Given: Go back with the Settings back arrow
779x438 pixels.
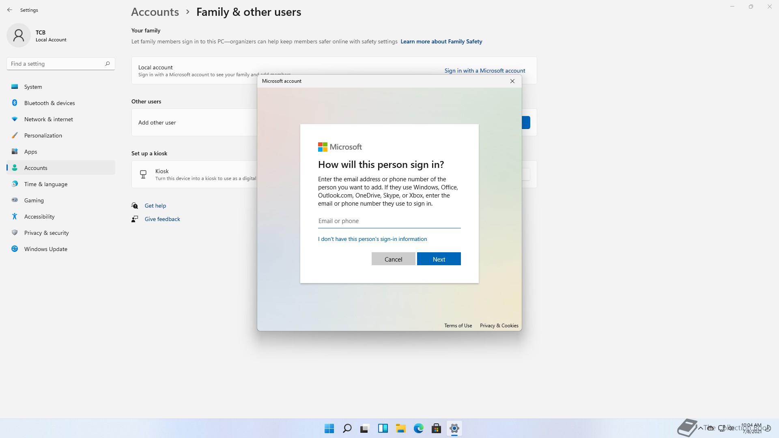Looking at the screenshot, I should click(10, 10).
